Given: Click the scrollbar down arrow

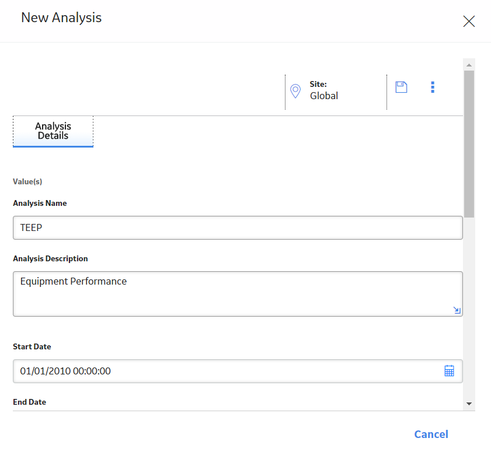Looking at the screenshot, I should tap(469, 404).
